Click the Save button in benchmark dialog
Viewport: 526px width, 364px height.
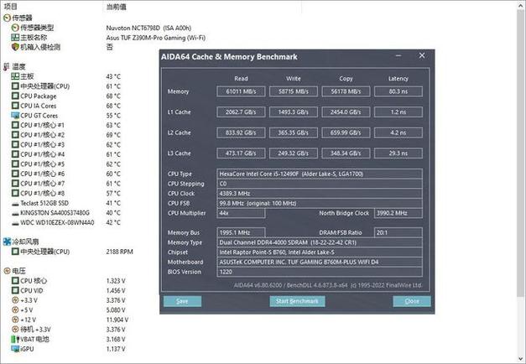click(183, 301)
